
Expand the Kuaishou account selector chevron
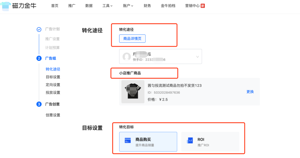pyautogui.click(x=197, y=56)
